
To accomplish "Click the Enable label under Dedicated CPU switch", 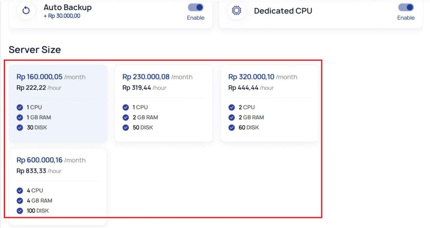I will (x=406, y=18).
